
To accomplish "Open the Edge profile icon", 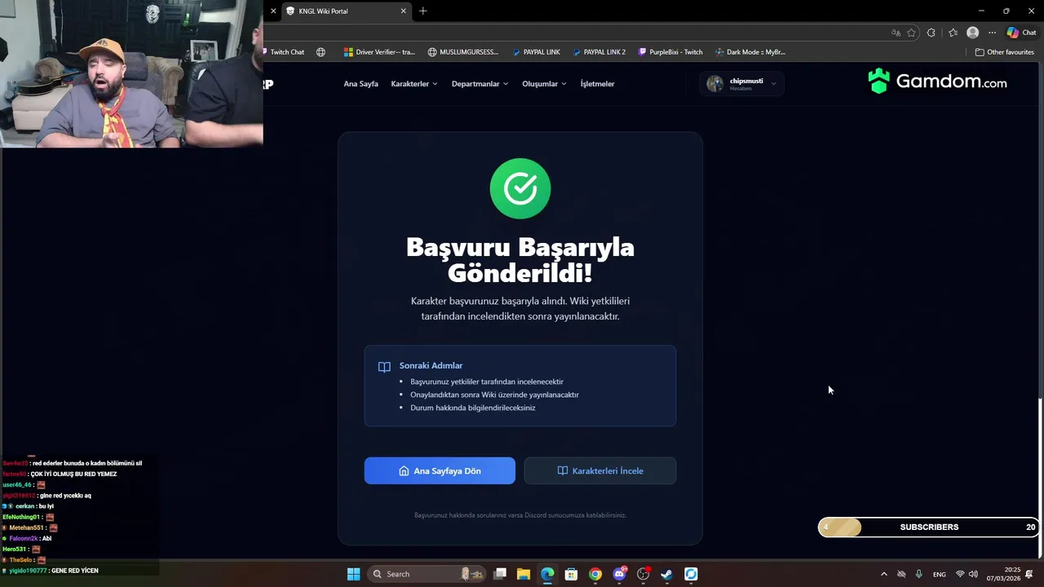I will tap(972, 33).
